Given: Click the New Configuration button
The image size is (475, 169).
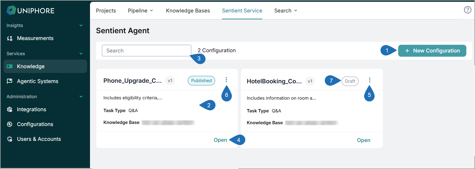Looking at the screenshot, I should point(432,51).
